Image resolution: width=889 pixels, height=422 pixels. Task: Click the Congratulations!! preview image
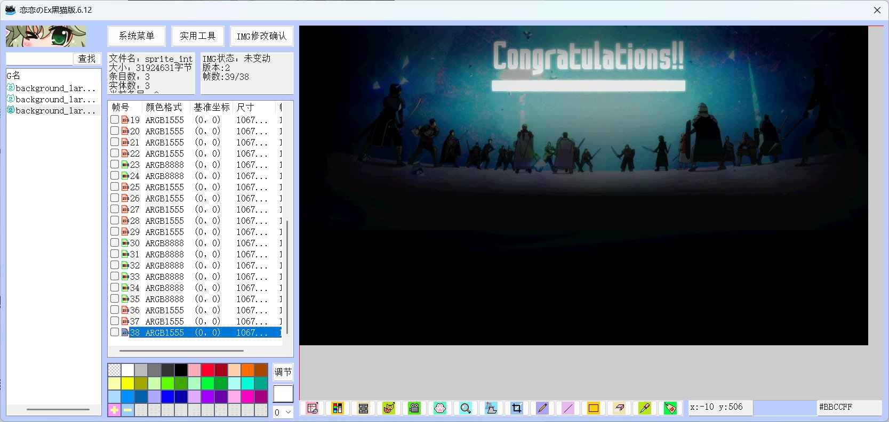pos(583,185)
